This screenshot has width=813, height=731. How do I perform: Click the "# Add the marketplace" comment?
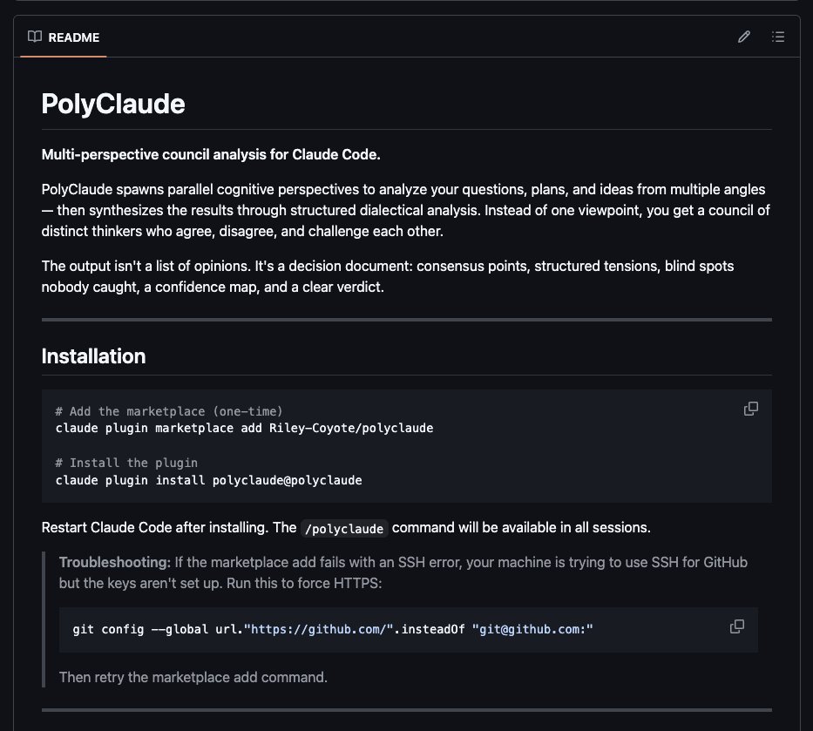pyautogui.click(x=168, y=411)
